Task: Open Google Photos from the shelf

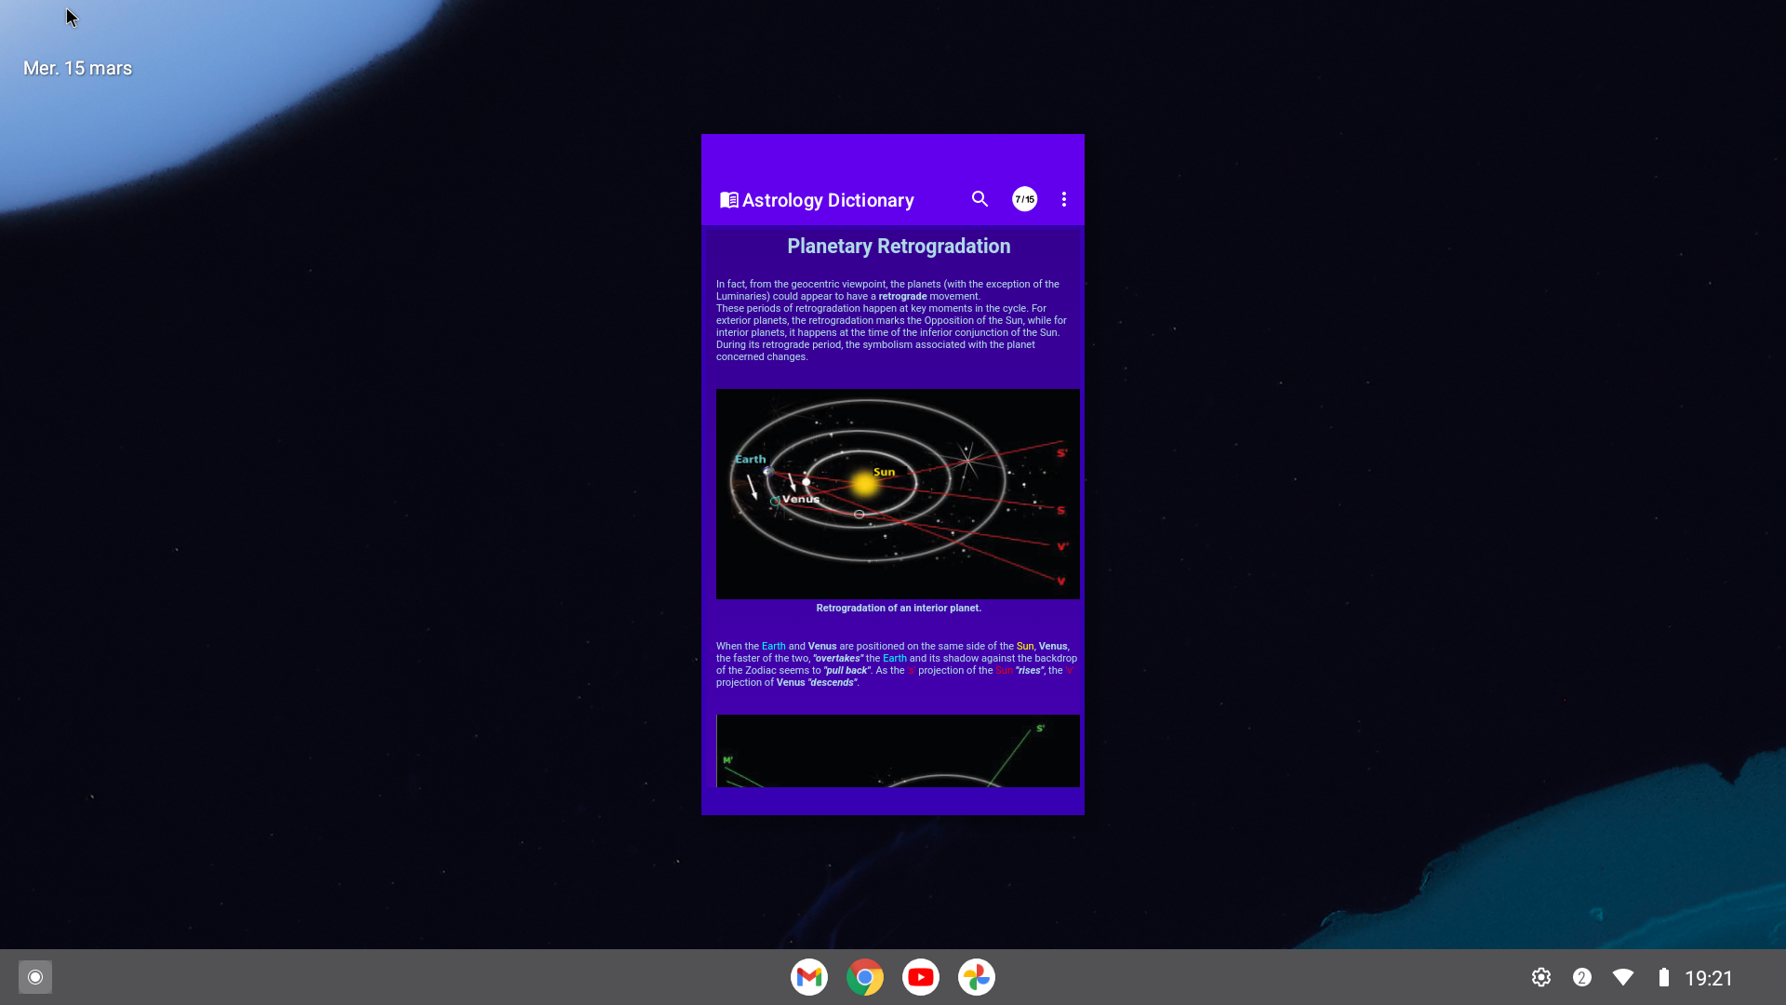Action: pyautogui.click(x=977, y=977)
